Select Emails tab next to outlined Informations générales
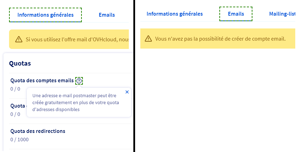 tap(107, 15)
